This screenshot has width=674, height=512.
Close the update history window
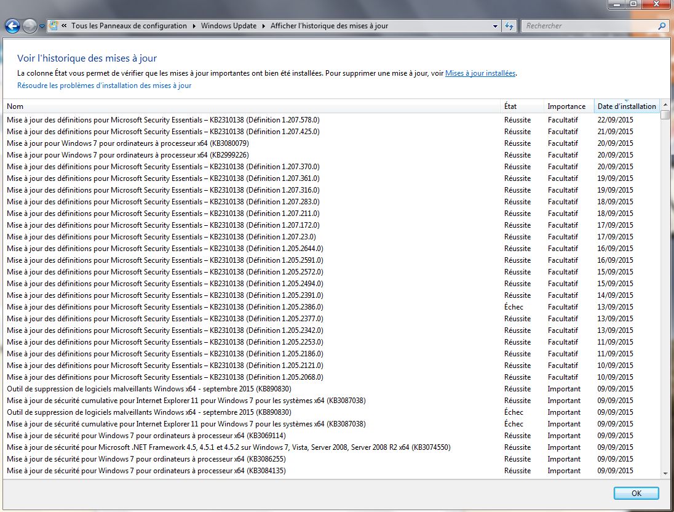pyautogui.click(x=656, y=4)
